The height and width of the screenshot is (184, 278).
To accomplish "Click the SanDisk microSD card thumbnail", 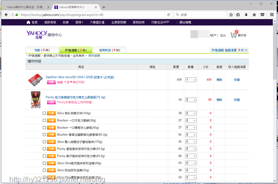I will point(36,80).
